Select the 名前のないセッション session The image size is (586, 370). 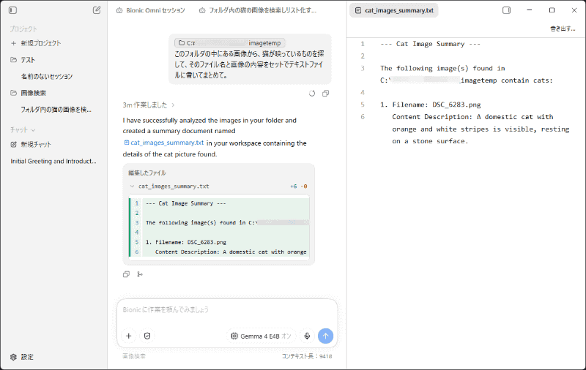[47, 77]
